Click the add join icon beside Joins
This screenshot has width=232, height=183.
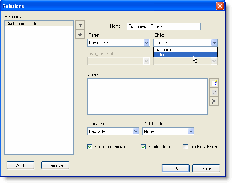coord(214,83)
